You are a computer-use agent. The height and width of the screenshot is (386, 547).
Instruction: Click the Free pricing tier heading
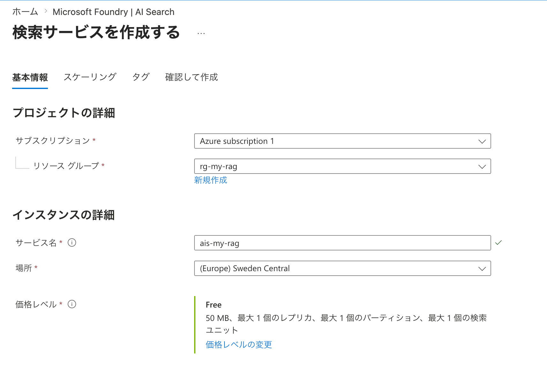coord(214,305)
